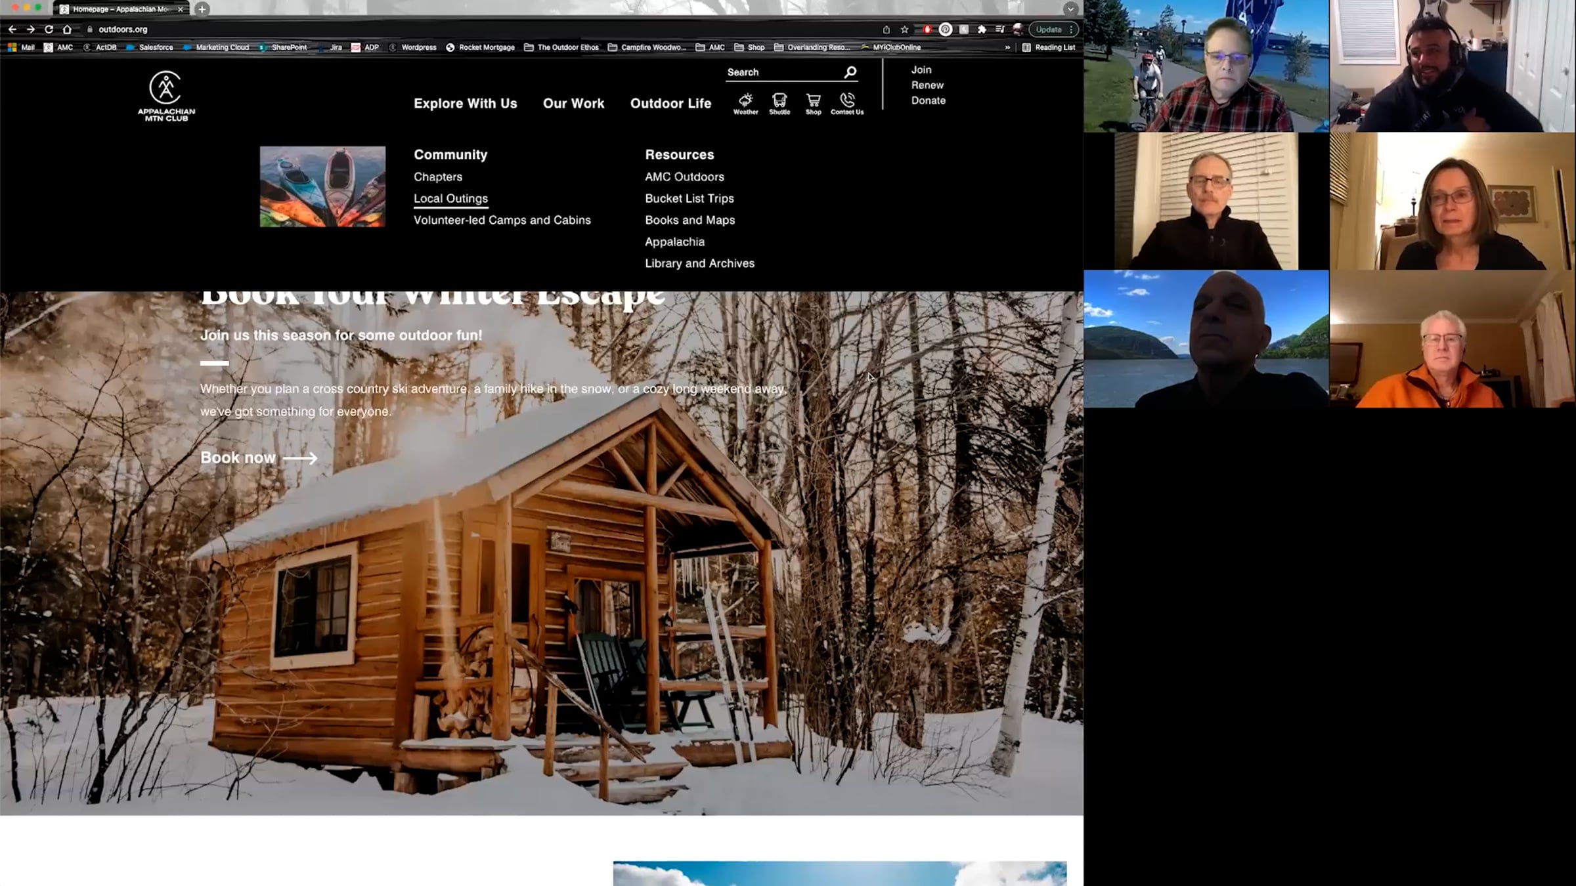Screen dimensions: 1576x886
Task: Open the Weather icon link
Action: coord(745,103)
